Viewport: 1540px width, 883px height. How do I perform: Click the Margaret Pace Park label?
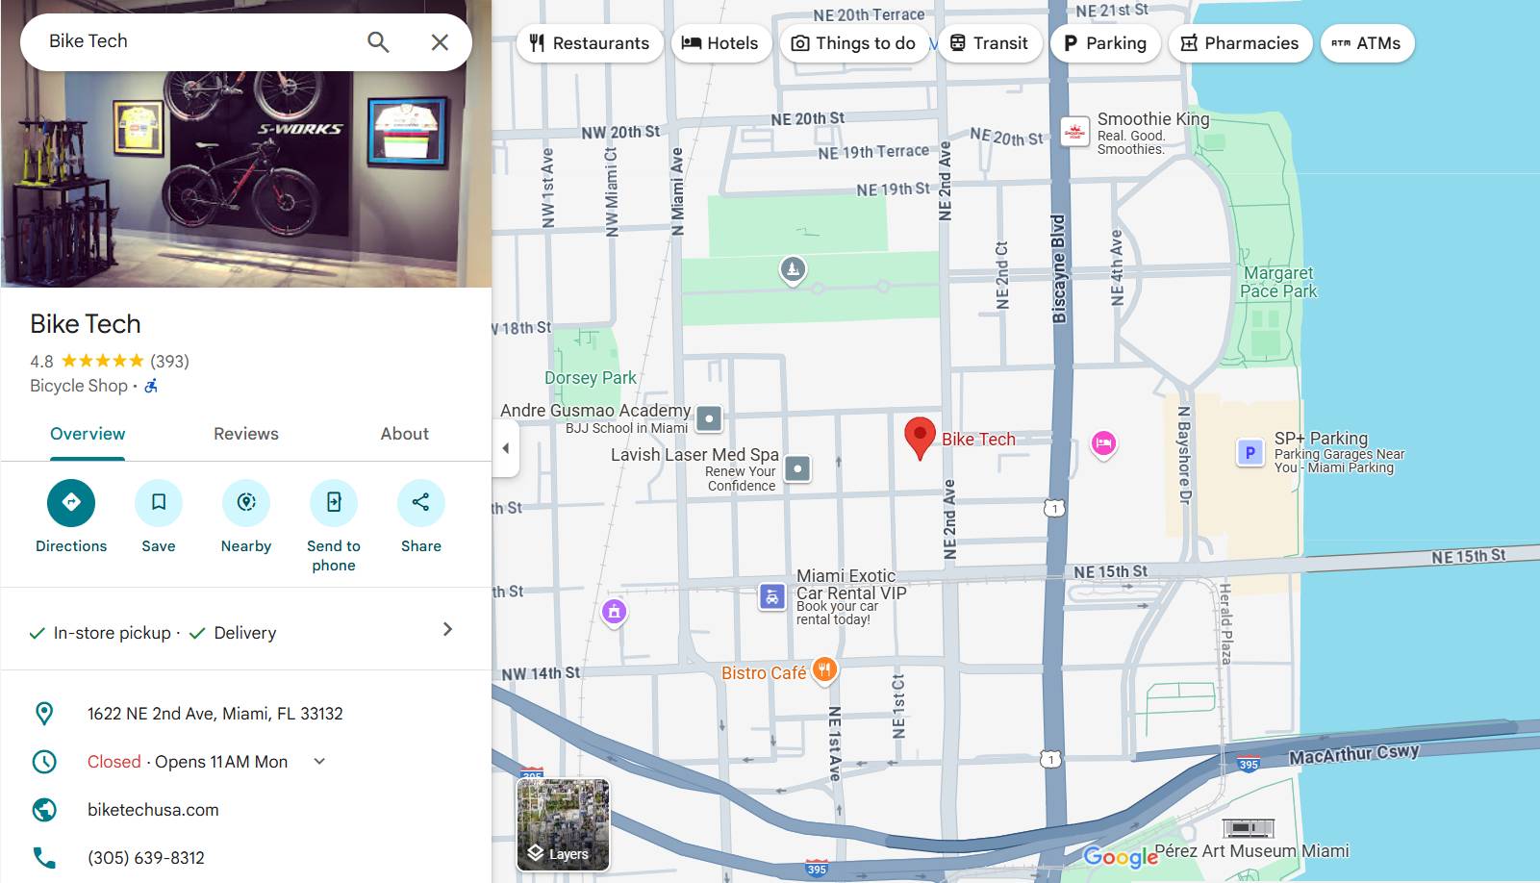[1278, 282]
